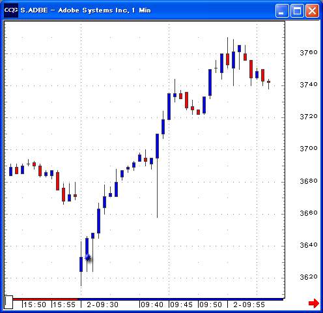Minimize the Adobe Systems chart window
The width and height of the screenshot is (323, 313).
tap(282, 10)
